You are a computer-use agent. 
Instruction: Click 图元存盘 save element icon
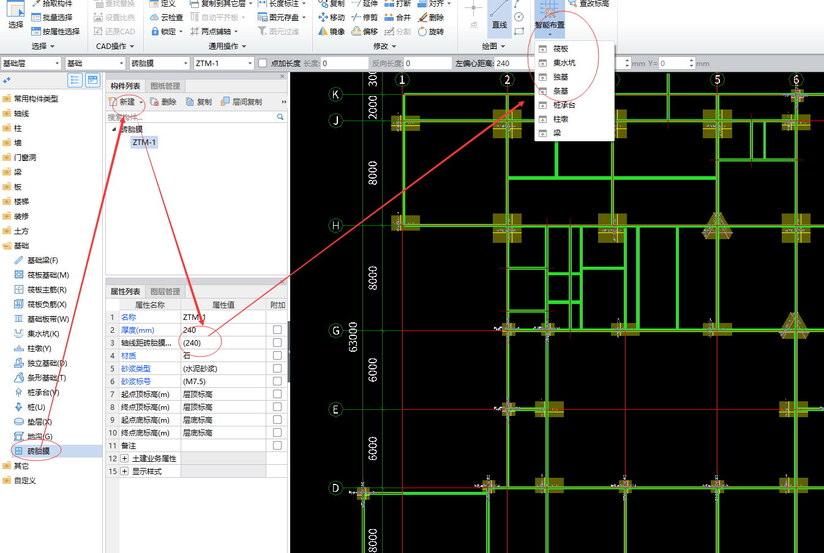[262, 17]
